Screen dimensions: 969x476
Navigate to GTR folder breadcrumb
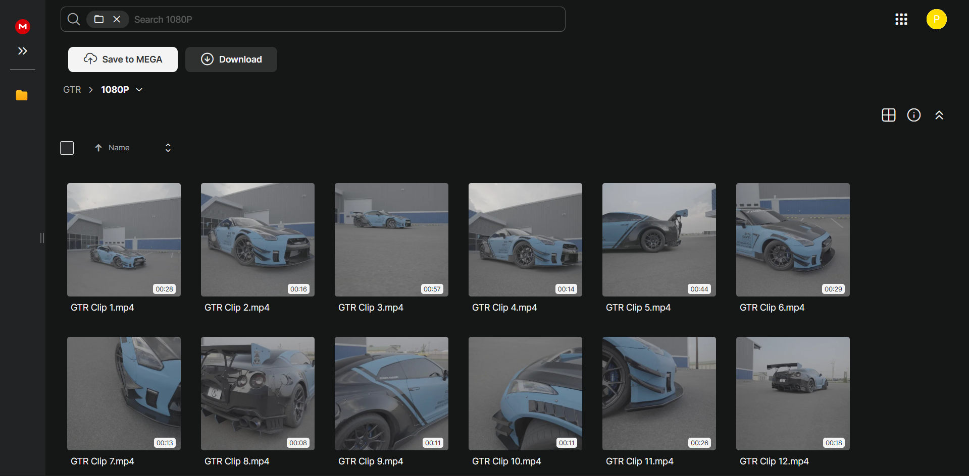72,90
